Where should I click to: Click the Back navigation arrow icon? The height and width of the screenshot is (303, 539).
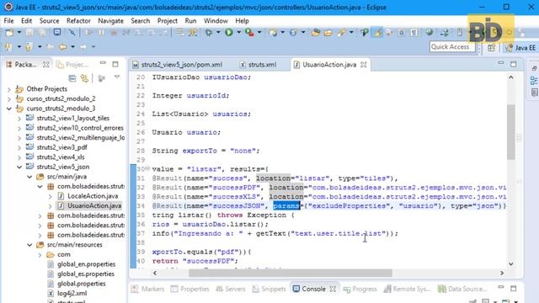(62, 47)
